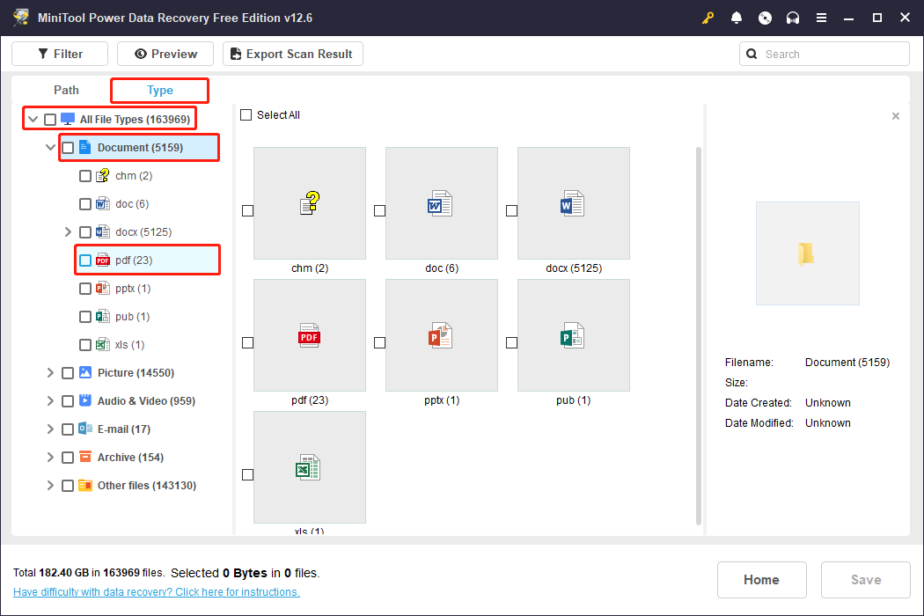Select the Type tab
This screenshot has height=616, width=924.
(158, 90)
